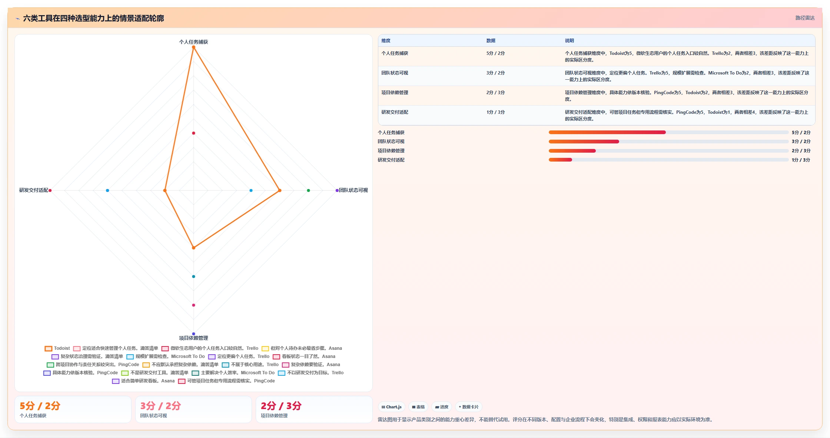Toggle legend 微软生态用户的个人任务入口较自然。Trello
The height and width of the screenshot is (438, 830).
210,348
